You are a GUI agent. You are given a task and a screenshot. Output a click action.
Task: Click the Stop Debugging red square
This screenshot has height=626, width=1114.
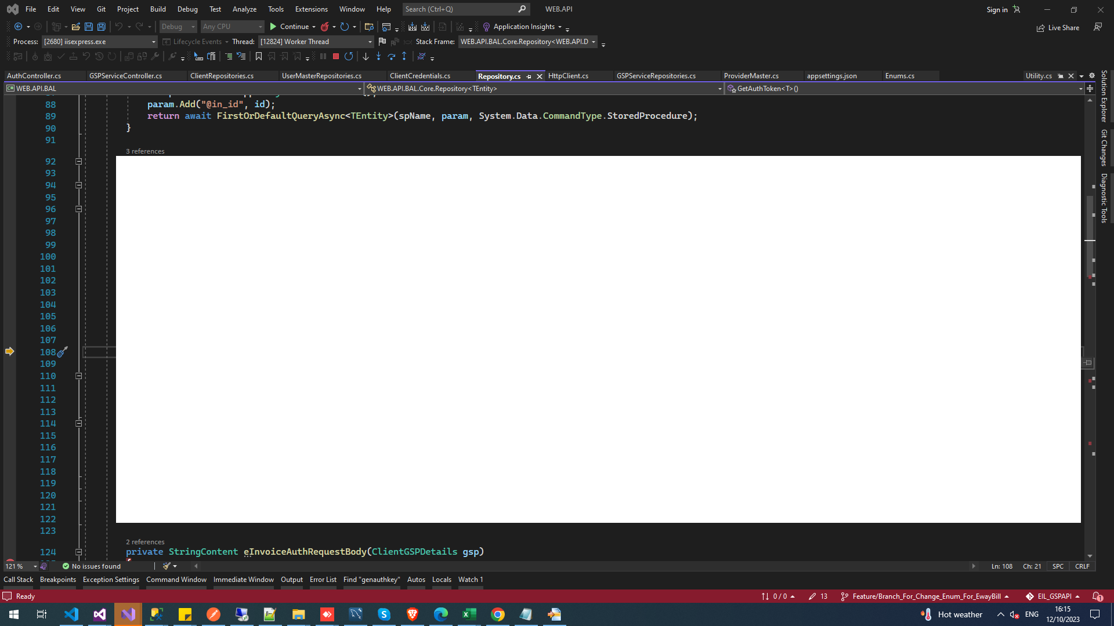pyautogui.click(x=335, y=56)
